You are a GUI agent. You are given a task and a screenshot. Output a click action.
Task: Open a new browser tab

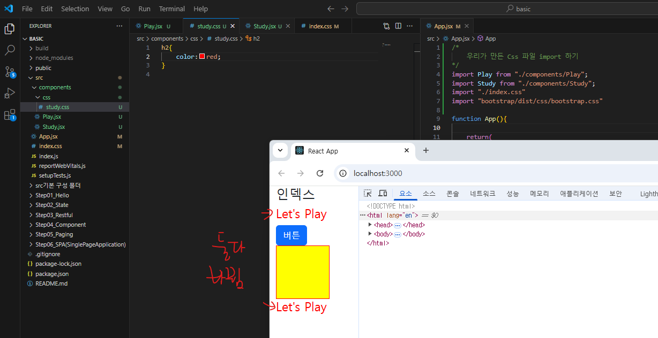pos(426,150)
